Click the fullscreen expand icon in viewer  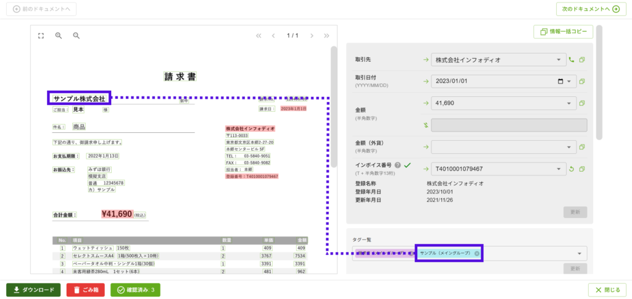[41, 36]
